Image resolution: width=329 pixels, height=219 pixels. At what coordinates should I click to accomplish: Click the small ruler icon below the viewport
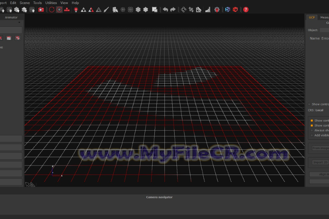click(x=33, y=184)
